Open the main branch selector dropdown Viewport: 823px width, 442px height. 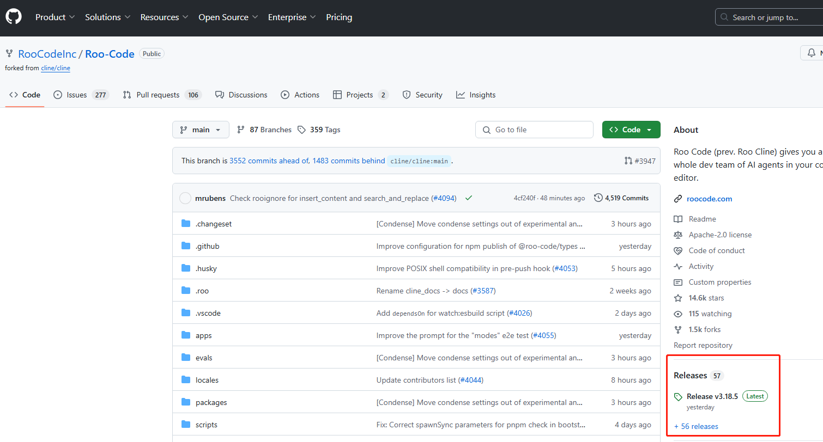pyautogui.click(x=201, y=130)
